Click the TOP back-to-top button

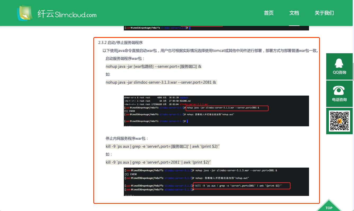click(329, 205)
